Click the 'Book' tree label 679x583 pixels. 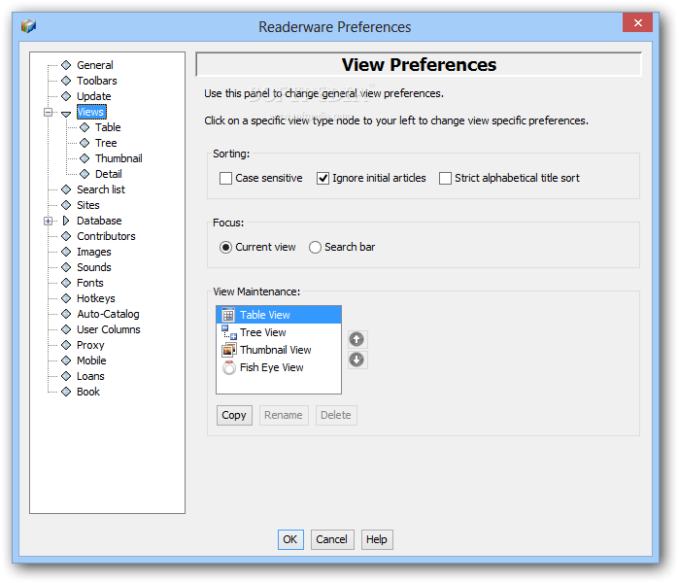pos(88,392)
